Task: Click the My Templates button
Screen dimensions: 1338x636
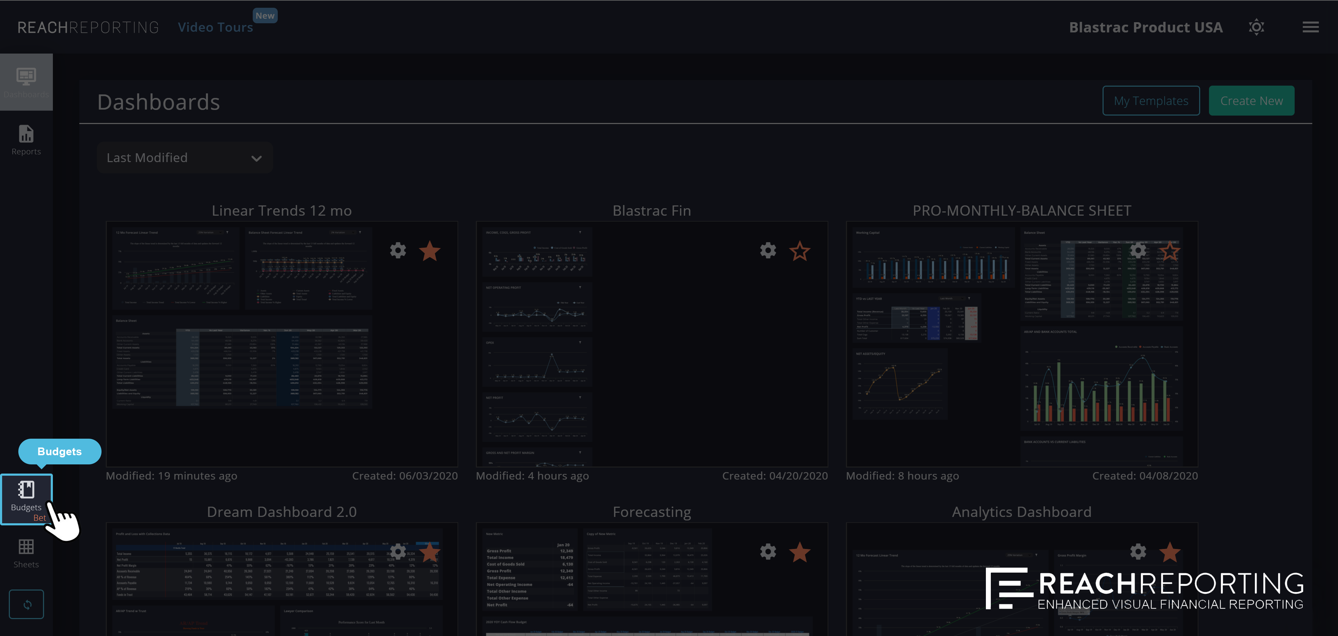Action: (x=1150, y=101)
